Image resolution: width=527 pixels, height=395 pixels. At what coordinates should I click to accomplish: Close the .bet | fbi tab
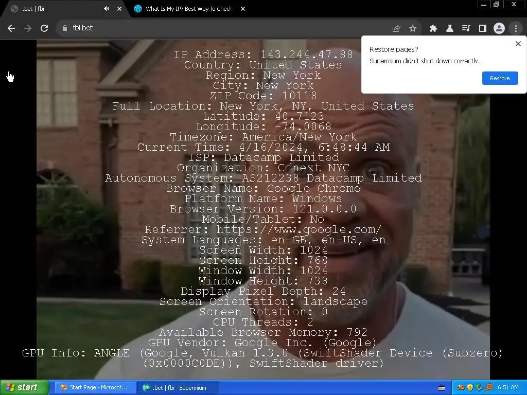pyautogui.click(x=119, y=9)
